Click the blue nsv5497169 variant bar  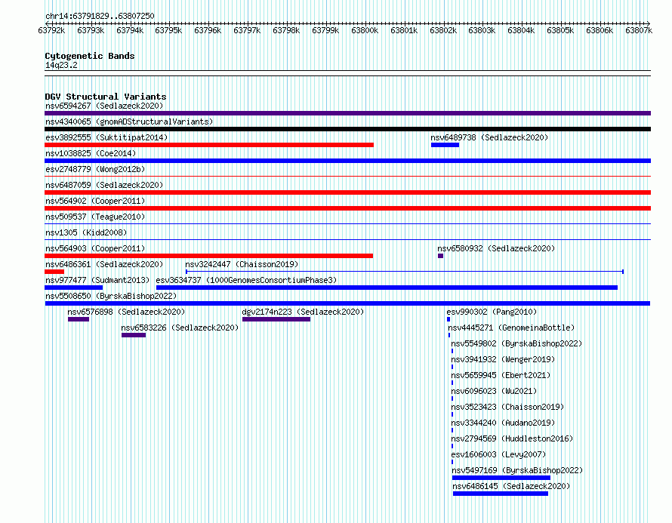(501, 478)
